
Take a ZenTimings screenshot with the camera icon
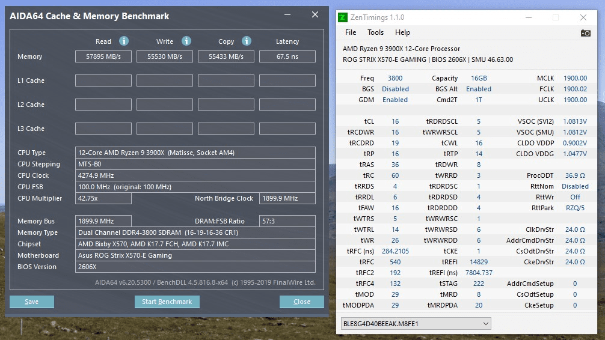point(585,33)
